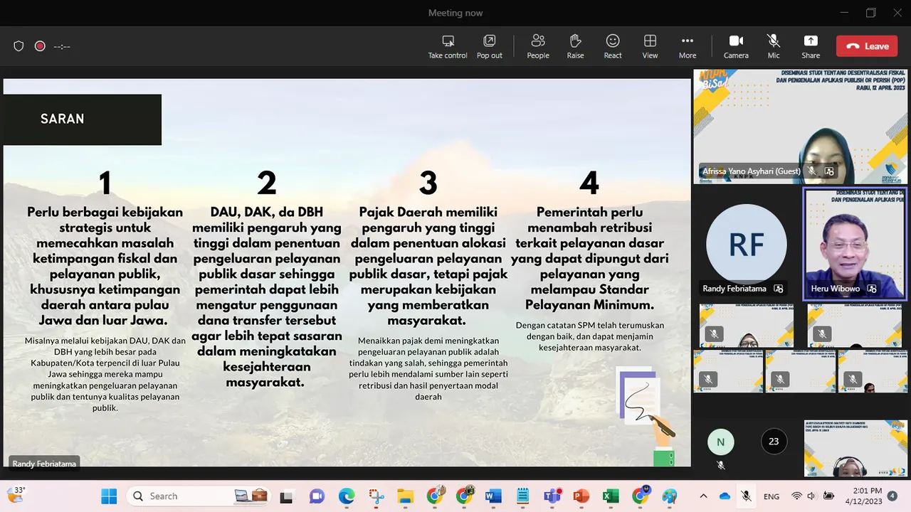911x512 pixels.
Task: Open overflow showing 23 more participants
Action: (x=774, y=442)
